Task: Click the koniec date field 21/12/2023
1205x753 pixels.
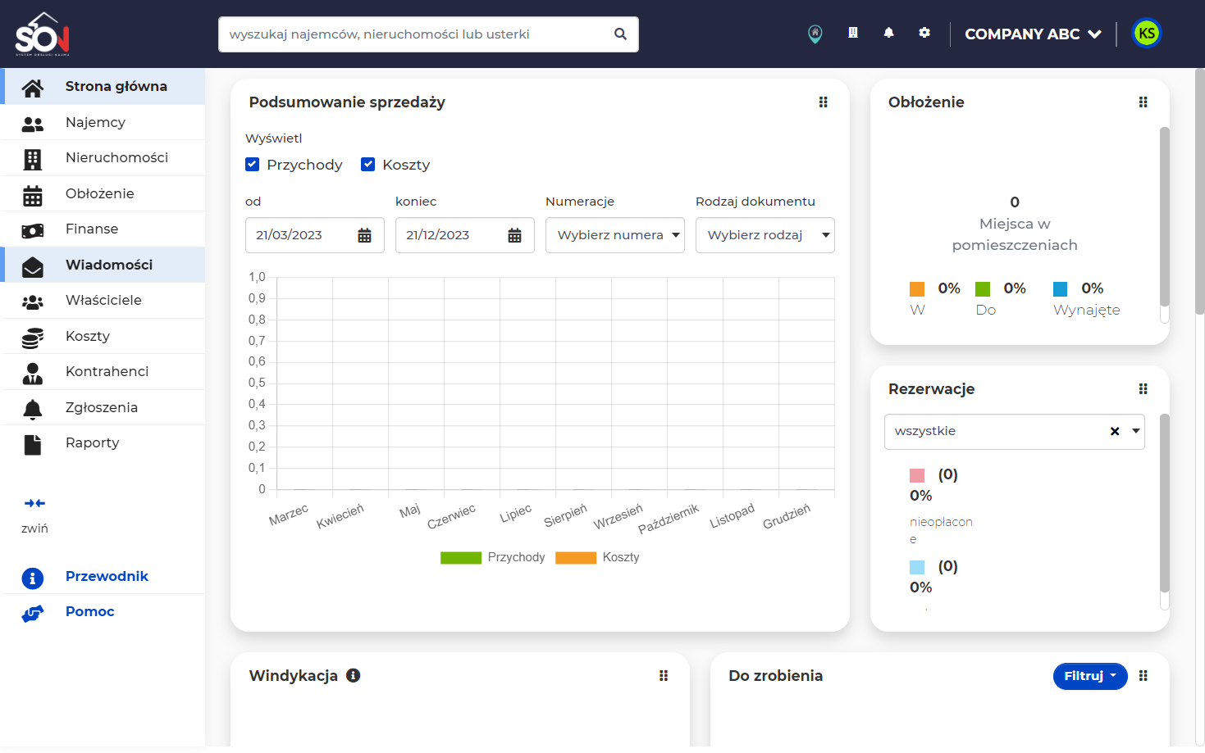Action: (x=465, y=235)
